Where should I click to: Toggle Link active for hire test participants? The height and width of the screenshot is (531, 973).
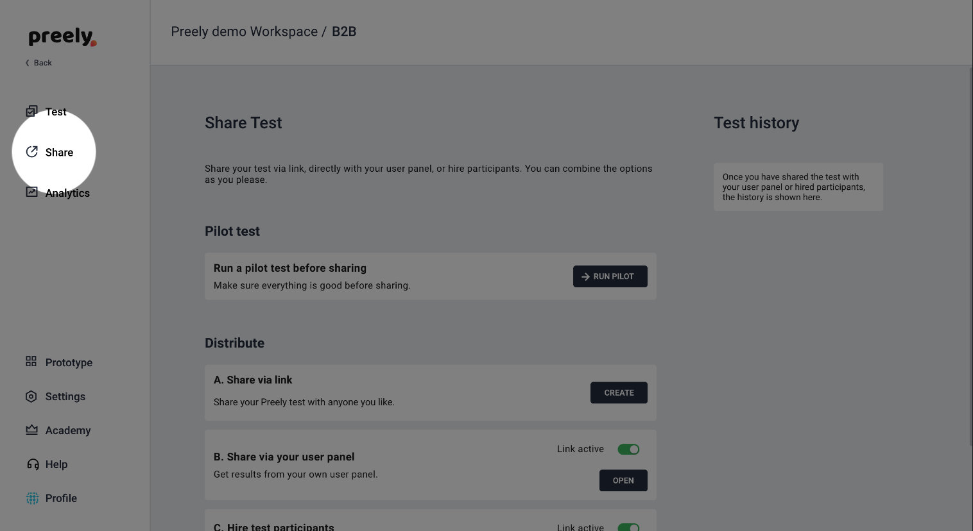tap(628, 527)
